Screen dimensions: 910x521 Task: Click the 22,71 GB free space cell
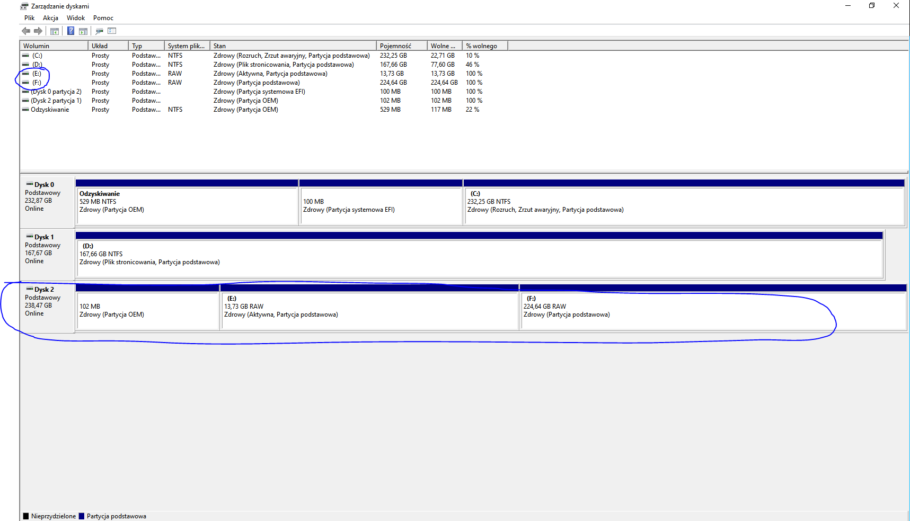(x=443, y=56)
